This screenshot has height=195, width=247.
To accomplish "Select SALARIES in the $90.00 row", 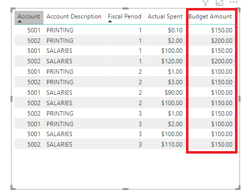I will tap(59, 93).
